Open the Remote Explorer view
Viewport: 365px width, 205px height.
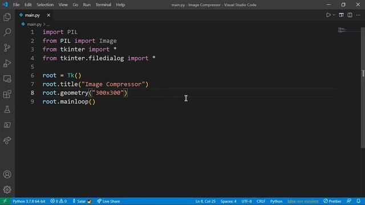pyautogui.click(x=7, y=79)
